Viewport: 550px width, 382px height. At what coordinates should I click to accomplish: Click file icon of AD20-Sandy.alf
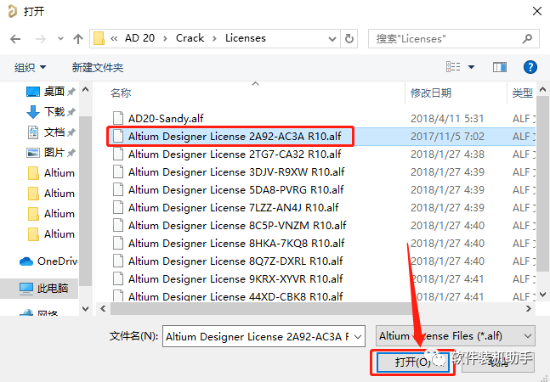point(118,118)
